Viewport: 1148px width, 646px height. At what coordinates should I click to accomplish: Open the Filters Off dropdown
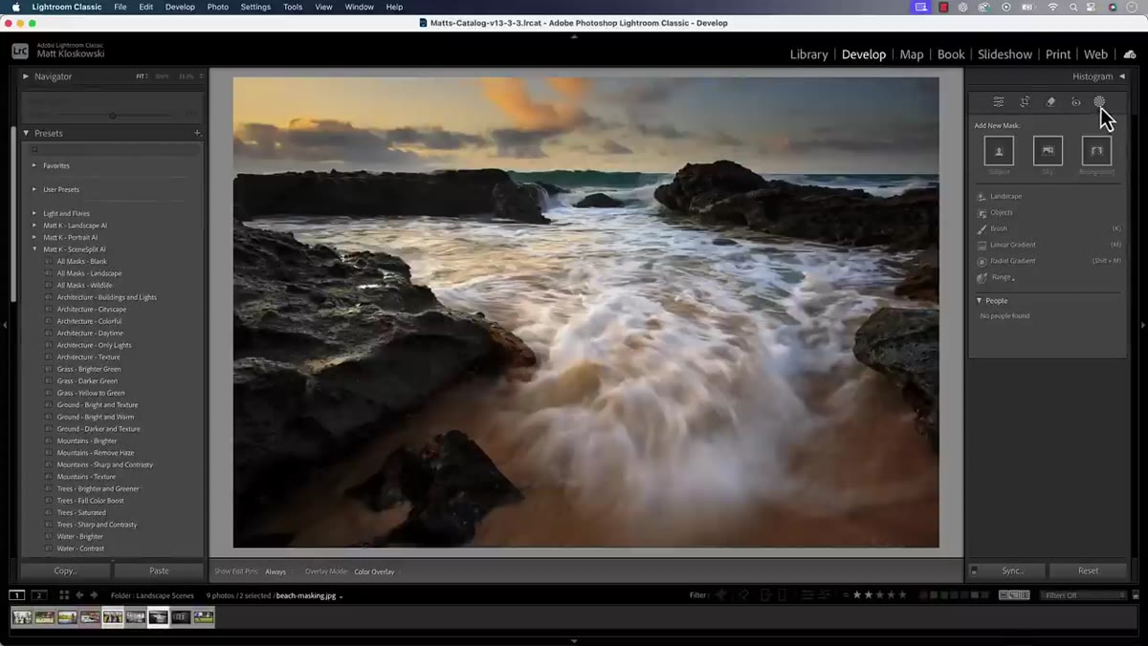coord(1084,595)
